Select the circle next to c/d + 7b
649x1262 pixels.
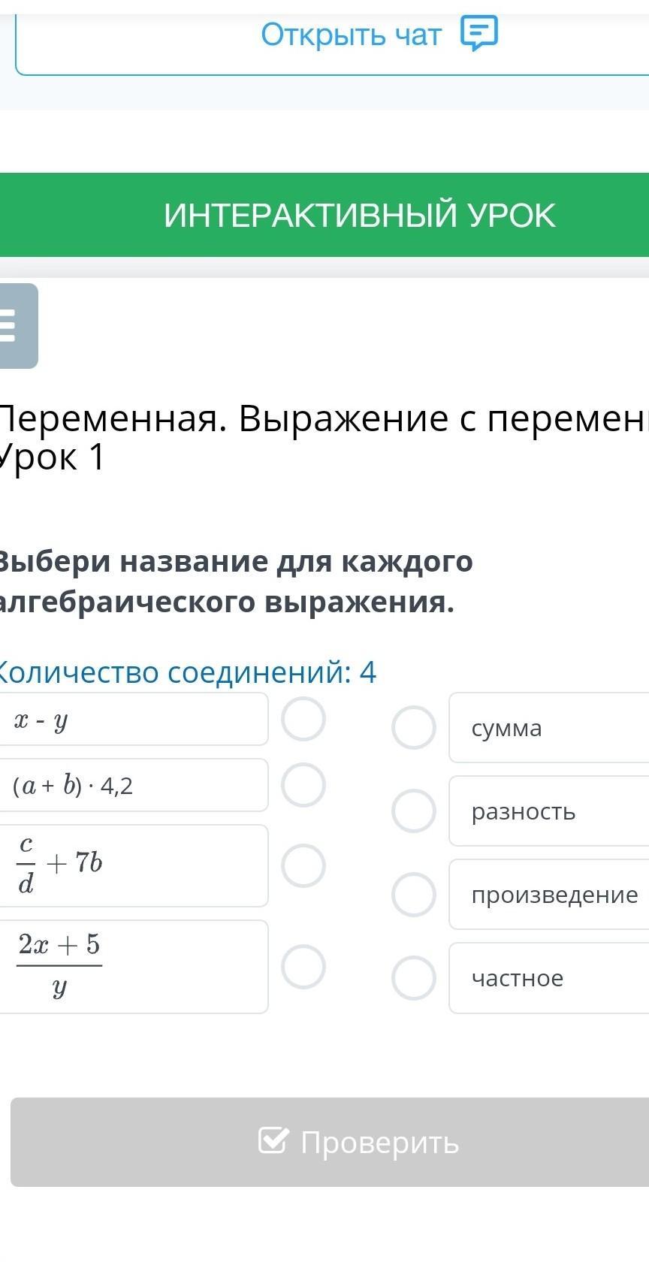pos(303,865)
